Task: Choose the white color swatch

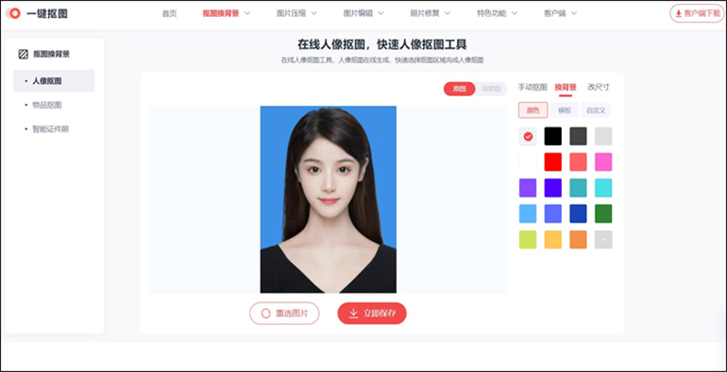Action: pyautogui.click(x=528, y=162)
